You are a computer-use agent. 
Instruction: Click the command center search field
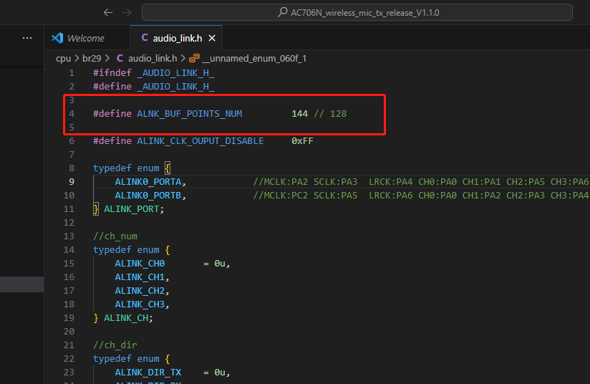357,12
